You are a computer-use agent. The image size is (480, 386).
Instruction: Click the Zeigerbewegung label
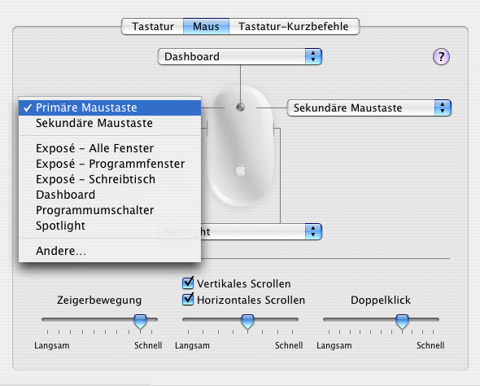[99, 300]
